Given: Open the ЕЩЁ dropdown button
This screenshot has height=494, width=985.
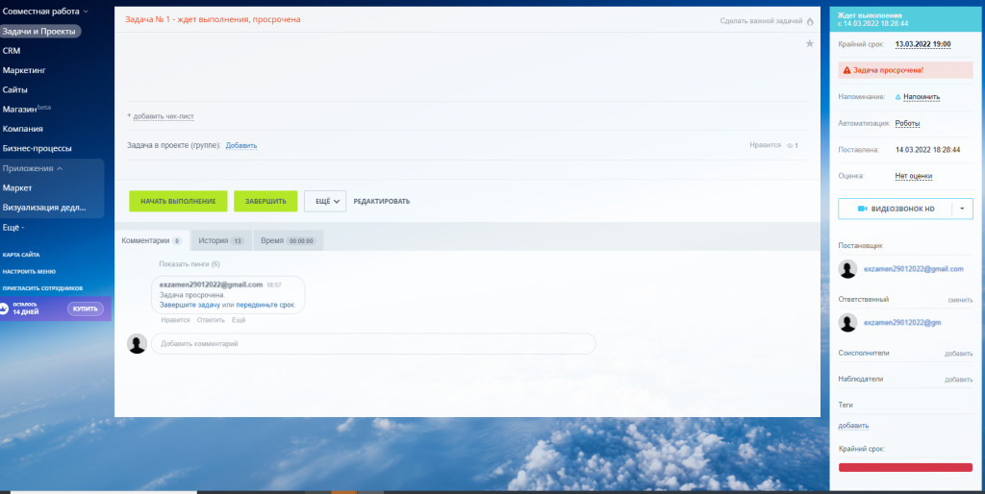Looking at the screenshot, I should (325, 202).
